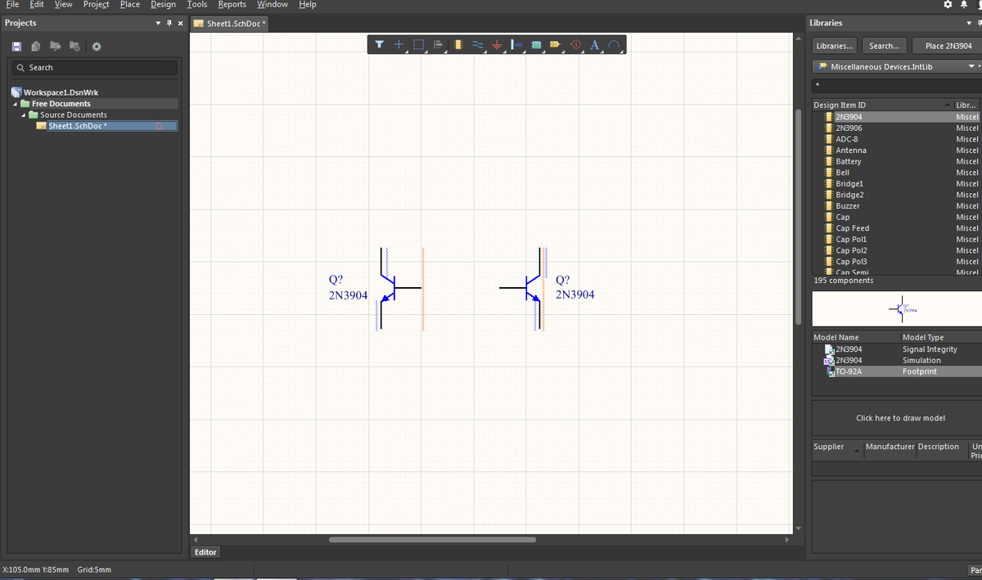This screenshot has height=580, width=982.
Task: Open the Tools menu
Action: (196, 5)
